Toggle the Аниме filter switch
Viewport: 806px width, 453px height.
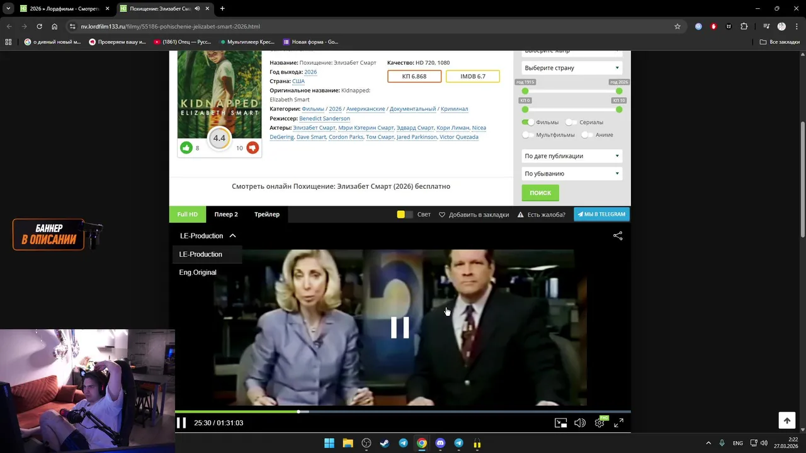click(587, 135)
